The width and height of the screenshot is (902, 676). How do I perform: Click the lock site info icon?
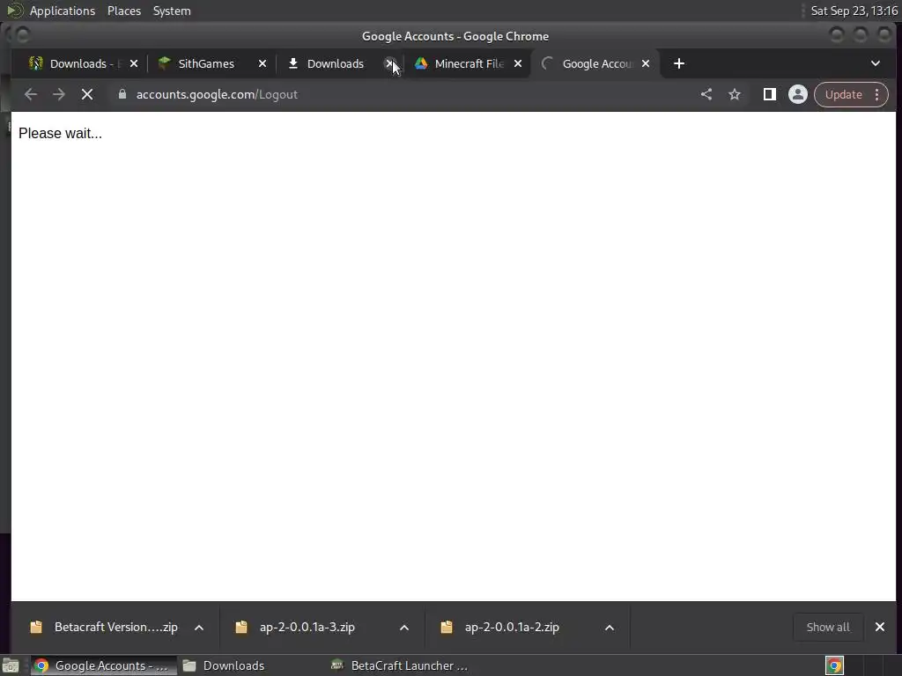[x=122, y=94]
